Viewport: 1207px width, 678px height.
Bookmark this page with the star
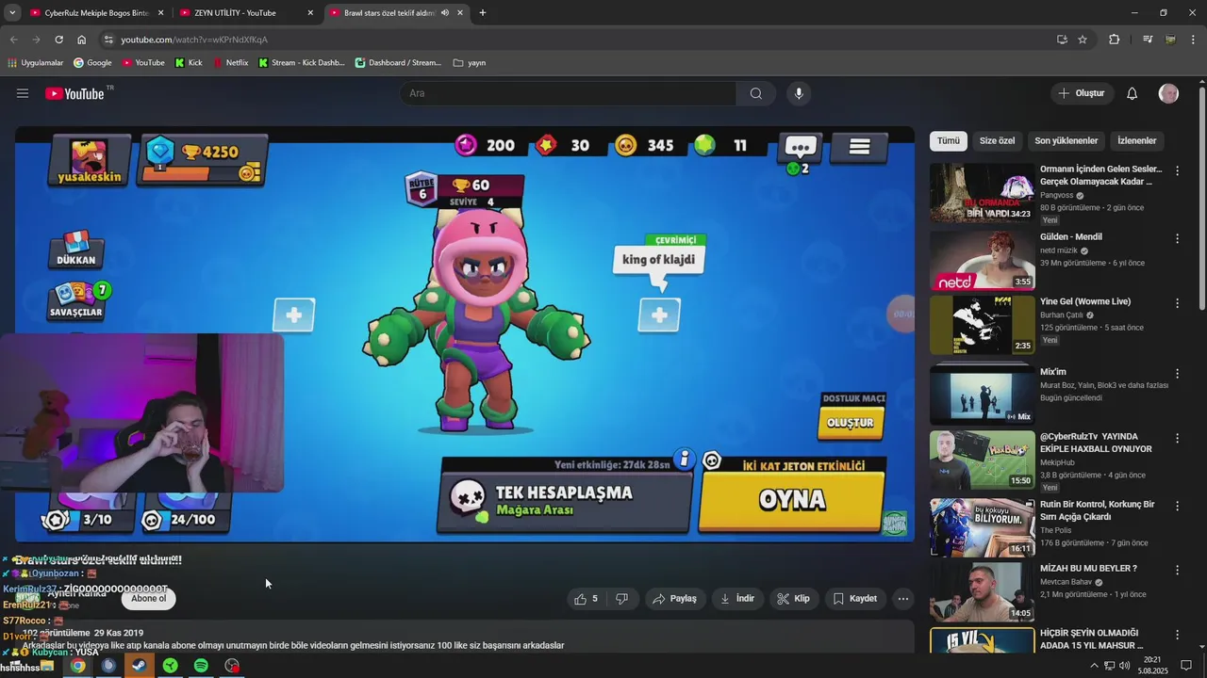(1083, 40)
